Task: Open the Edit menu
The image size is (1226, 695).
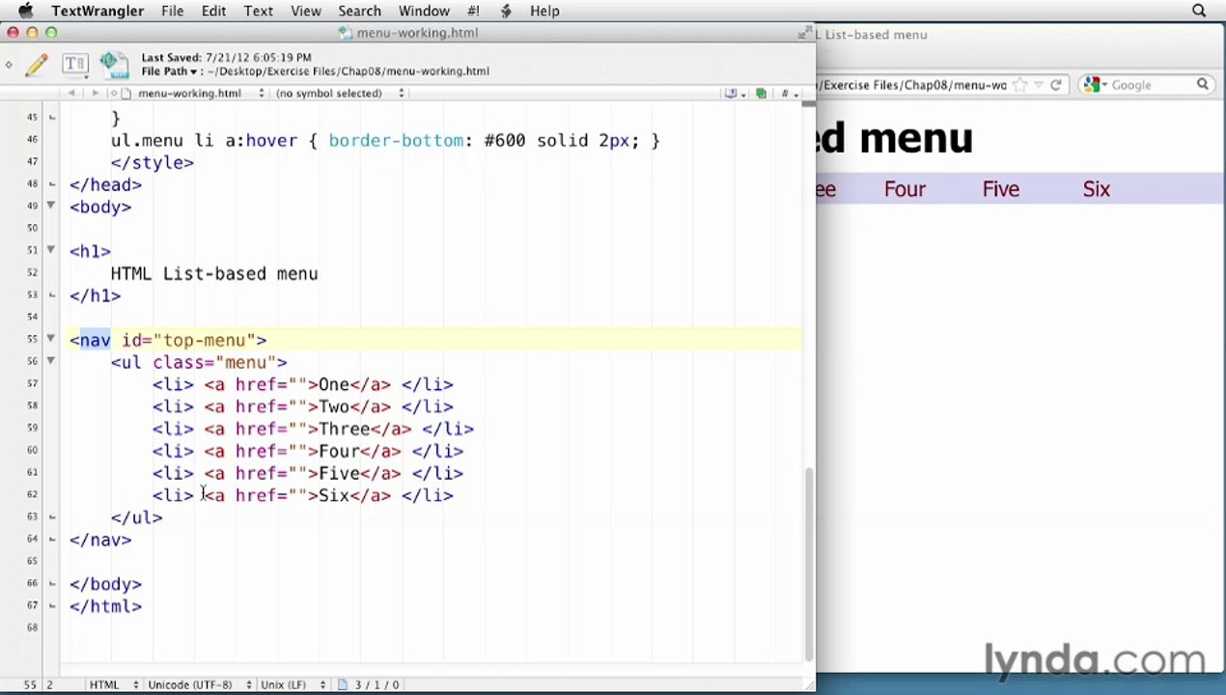Action: pyautogui.click(x=213, y=11)
